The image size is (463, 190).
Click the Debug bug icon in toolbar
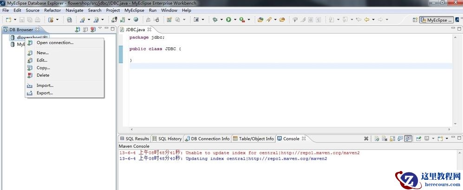click(215, 20)
